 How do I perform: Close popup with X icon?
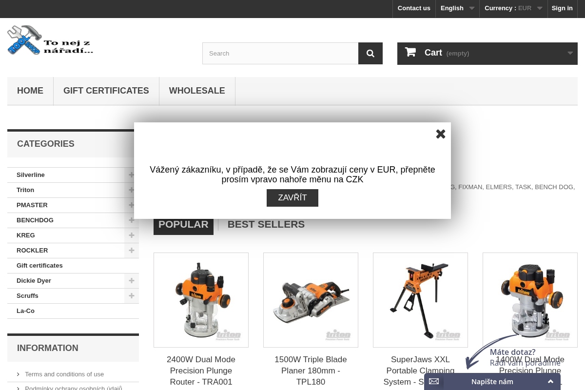tap(441, 134)
